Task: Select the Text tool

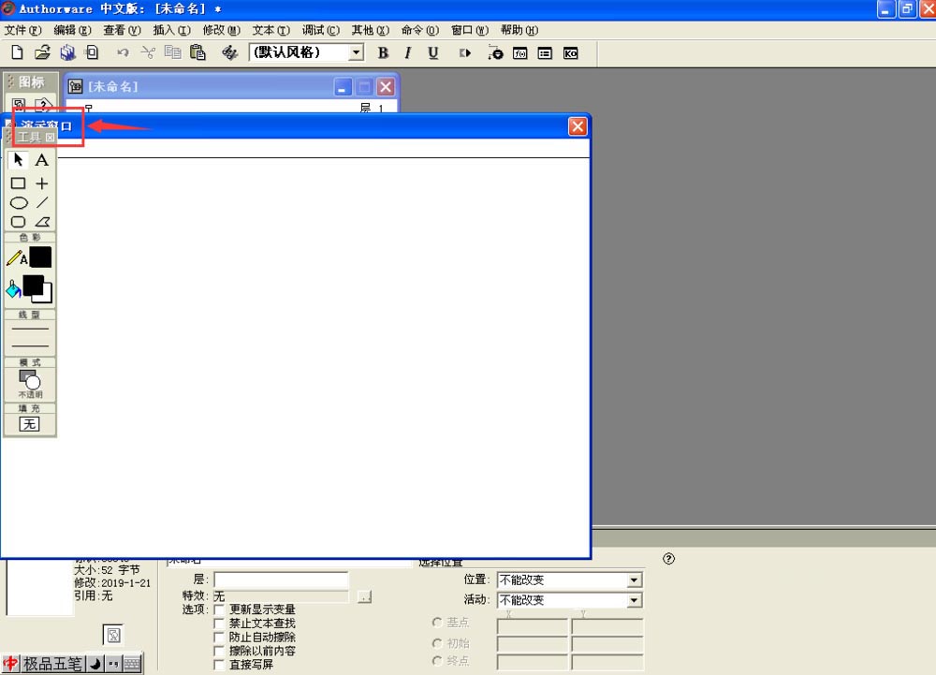Action: (x=42, y=160)
